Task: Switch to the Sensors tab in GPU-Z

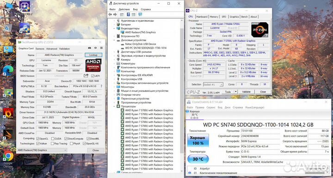Action: pyautogui.click(x=40, y=49)
